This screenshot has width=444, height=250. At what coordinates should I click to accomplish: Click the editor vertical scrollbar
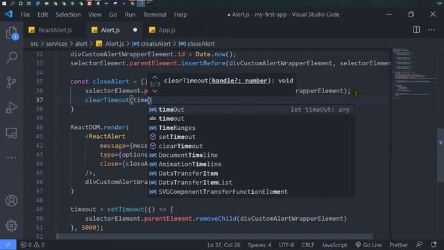click(x=441, y=156)
